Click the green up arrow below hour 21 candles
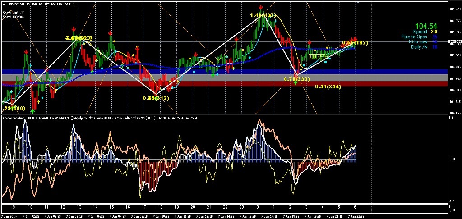The height and width of the screenshot is (219, 462). click(x=213, y=75)
